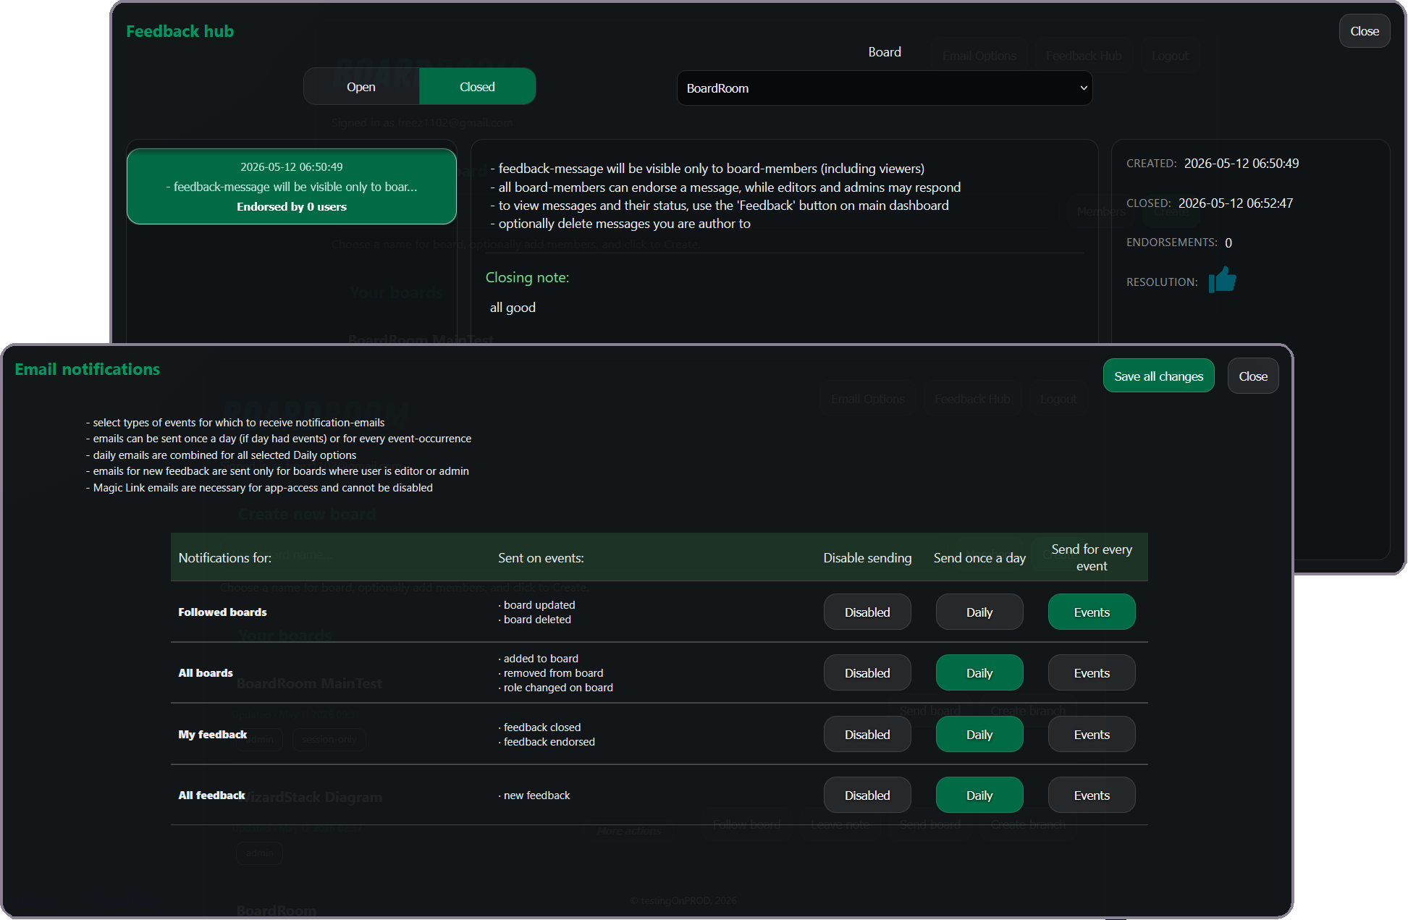This screenshot has height=920, width=1408.
Task: Set Followed boards to Daily
Action: pyautogui.click(x=979, y=612)
